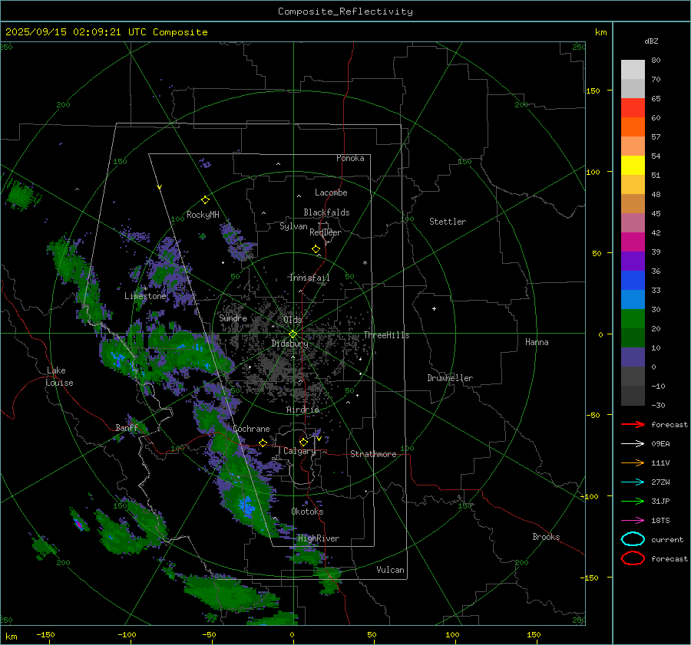This screenshot has width=691, height=645.
Task: Click the magenta-core storm cell southwest of Banff
Action: 79,524
